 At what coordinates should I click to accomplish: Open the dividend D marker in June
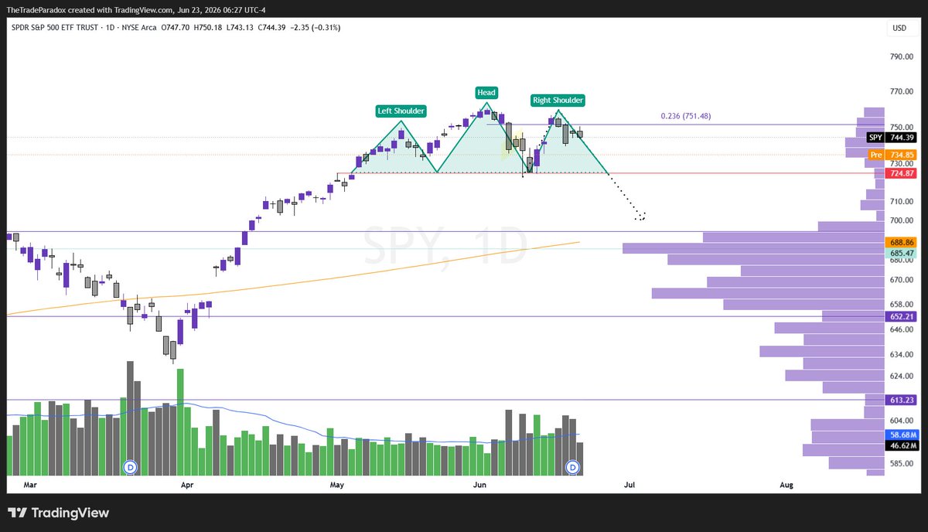(573, 467)
